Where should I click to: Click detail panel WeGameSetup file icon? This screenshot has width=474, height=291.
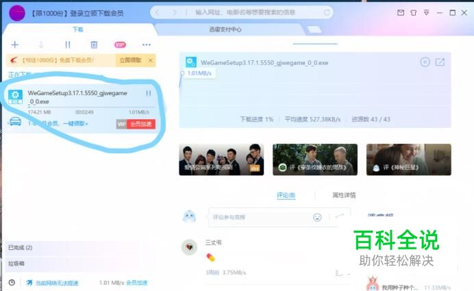[191, 62]
